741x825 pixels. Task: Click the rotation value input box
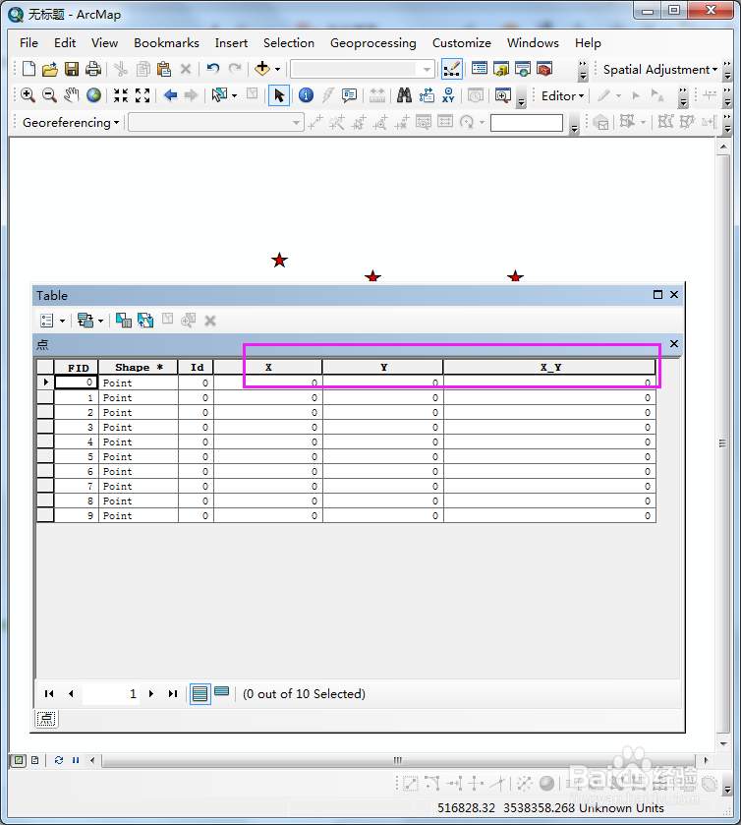click(x=527, y=123)
